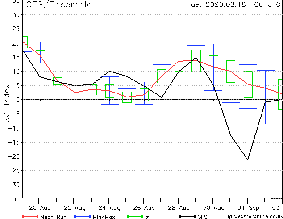
Task: Select the date text Tue, 2020.08.18
Action: (216, 4)
